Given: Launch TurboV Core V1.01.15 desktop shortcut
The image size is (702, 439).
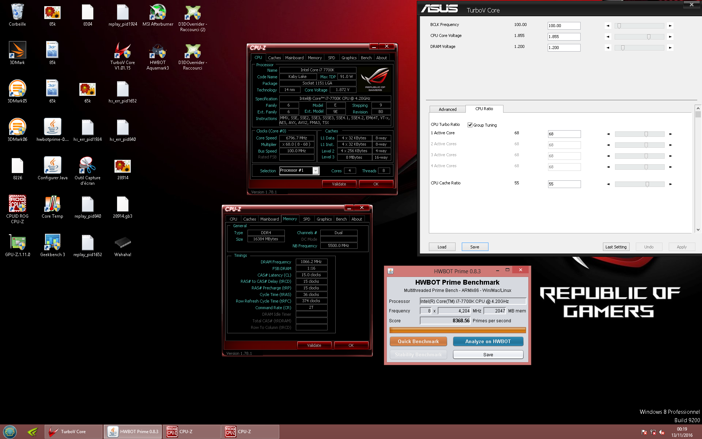Looking at the screenshot, I should [122, 56].
